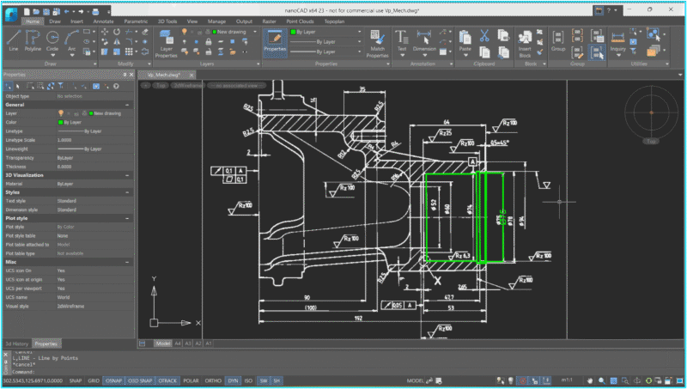The height and width of the screenshot is (389, 687).
Task: Collapse the Plot style properties section
Action: click(129, 218)
